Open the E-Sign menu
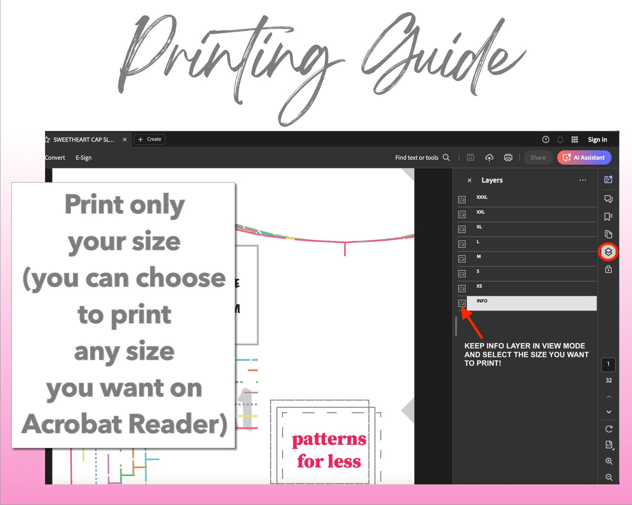 (x=84, y=158)
